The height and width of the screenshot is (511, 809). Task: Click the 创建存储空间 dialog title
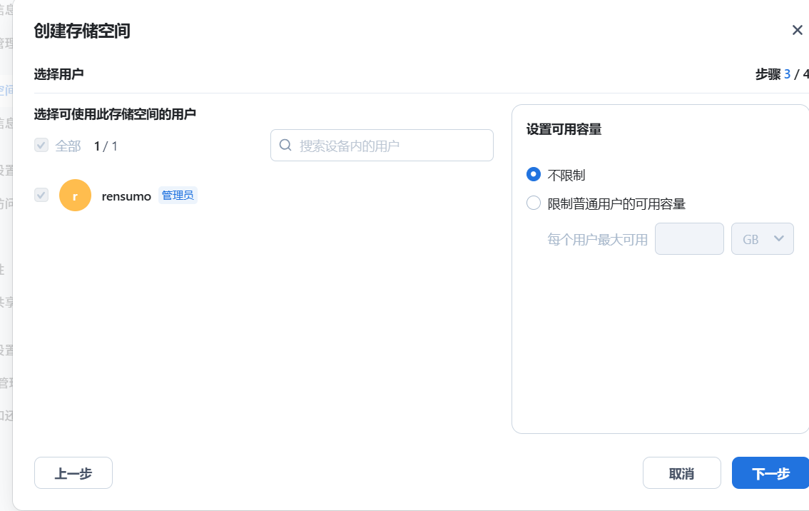[82, 31]
